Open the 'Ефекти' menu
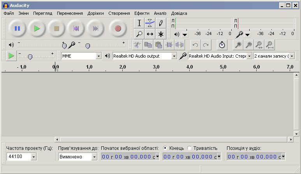301x174 pixels. pos(142,13)
